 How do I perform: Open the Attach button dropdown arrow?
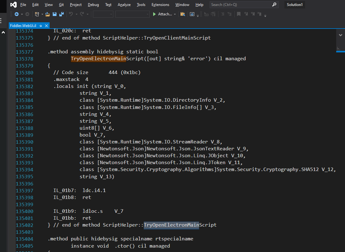[x=175, y=14]
